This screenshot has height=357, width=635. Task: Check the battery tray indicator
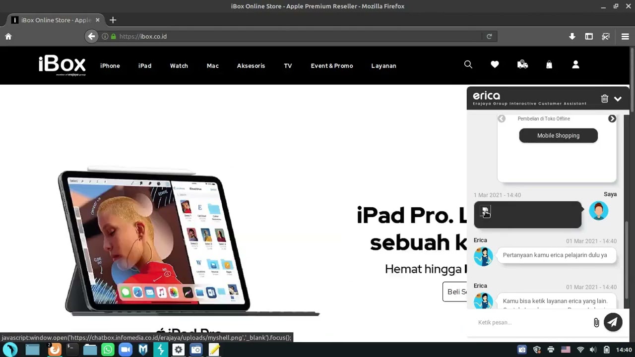[x=606, y=350]
